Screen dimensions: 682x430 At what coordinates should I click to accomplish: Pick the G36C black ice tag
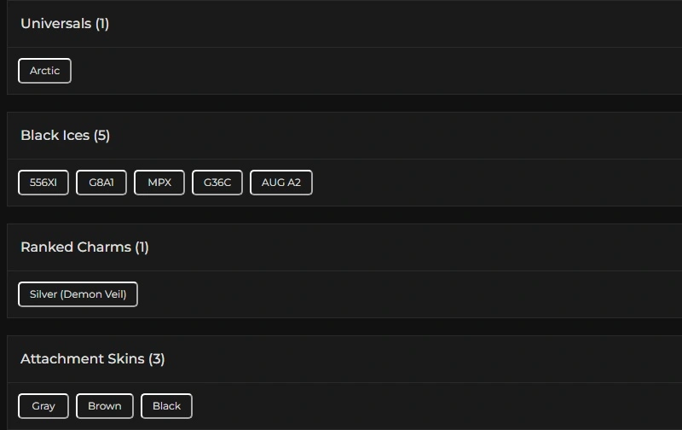(217, 183)
